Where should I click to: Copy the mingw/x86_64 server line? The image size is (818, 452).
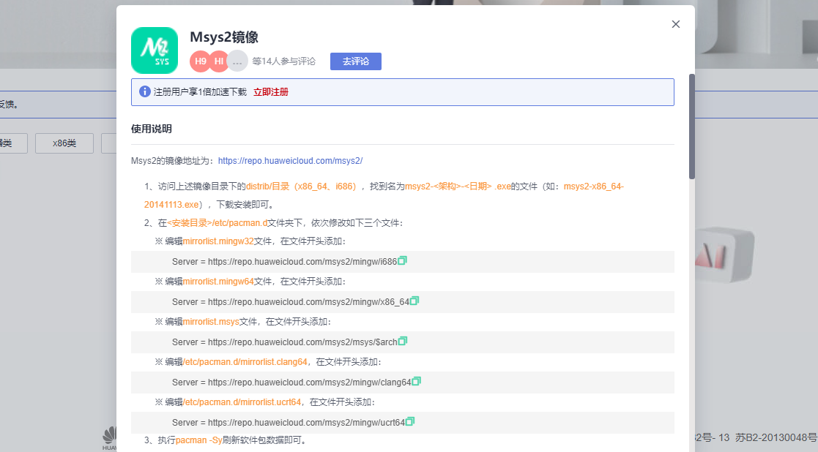click(x=414, y=301)
